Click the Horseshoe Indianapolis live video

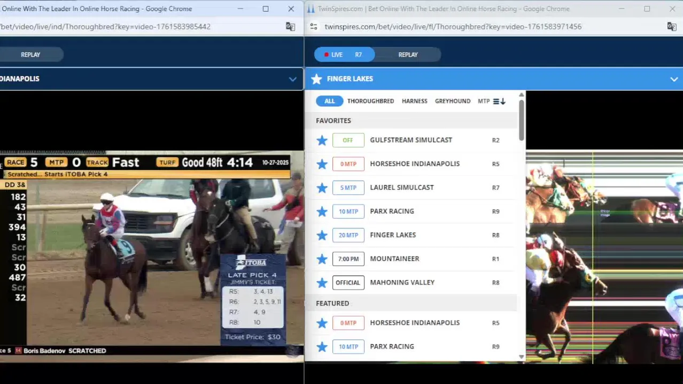152,257
